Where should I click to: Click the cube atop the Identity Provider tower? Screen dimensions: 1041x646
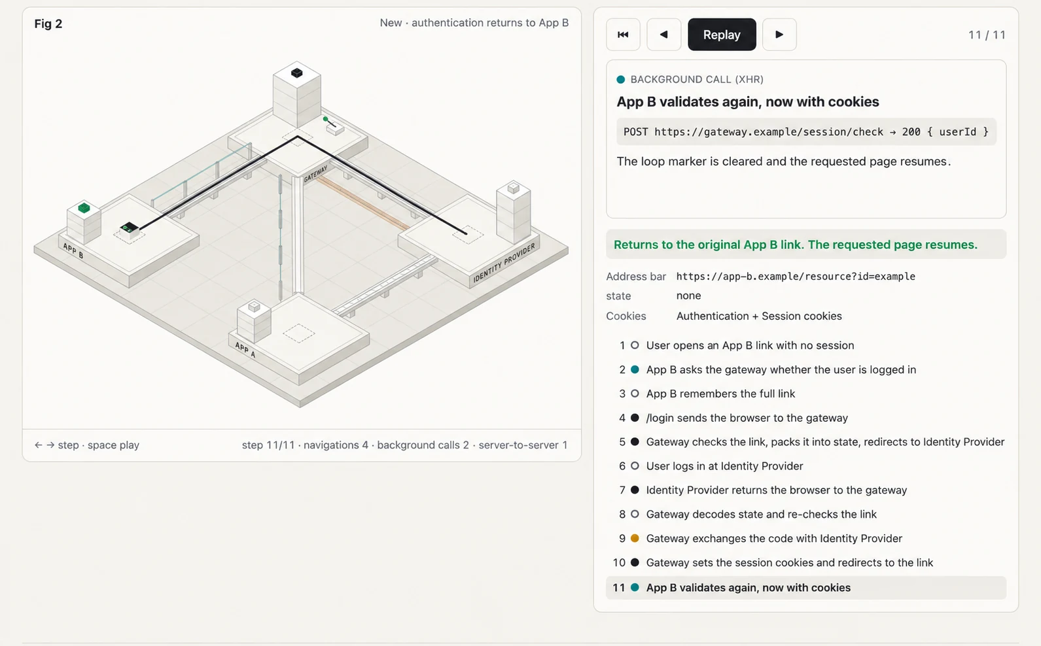[x=514, y=188]
